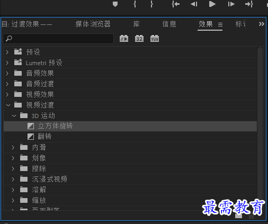Viewport: 268px width, 224px height.
Task: Toggle the 32-bit color effects filter
Action: click(x=139, y=38)
